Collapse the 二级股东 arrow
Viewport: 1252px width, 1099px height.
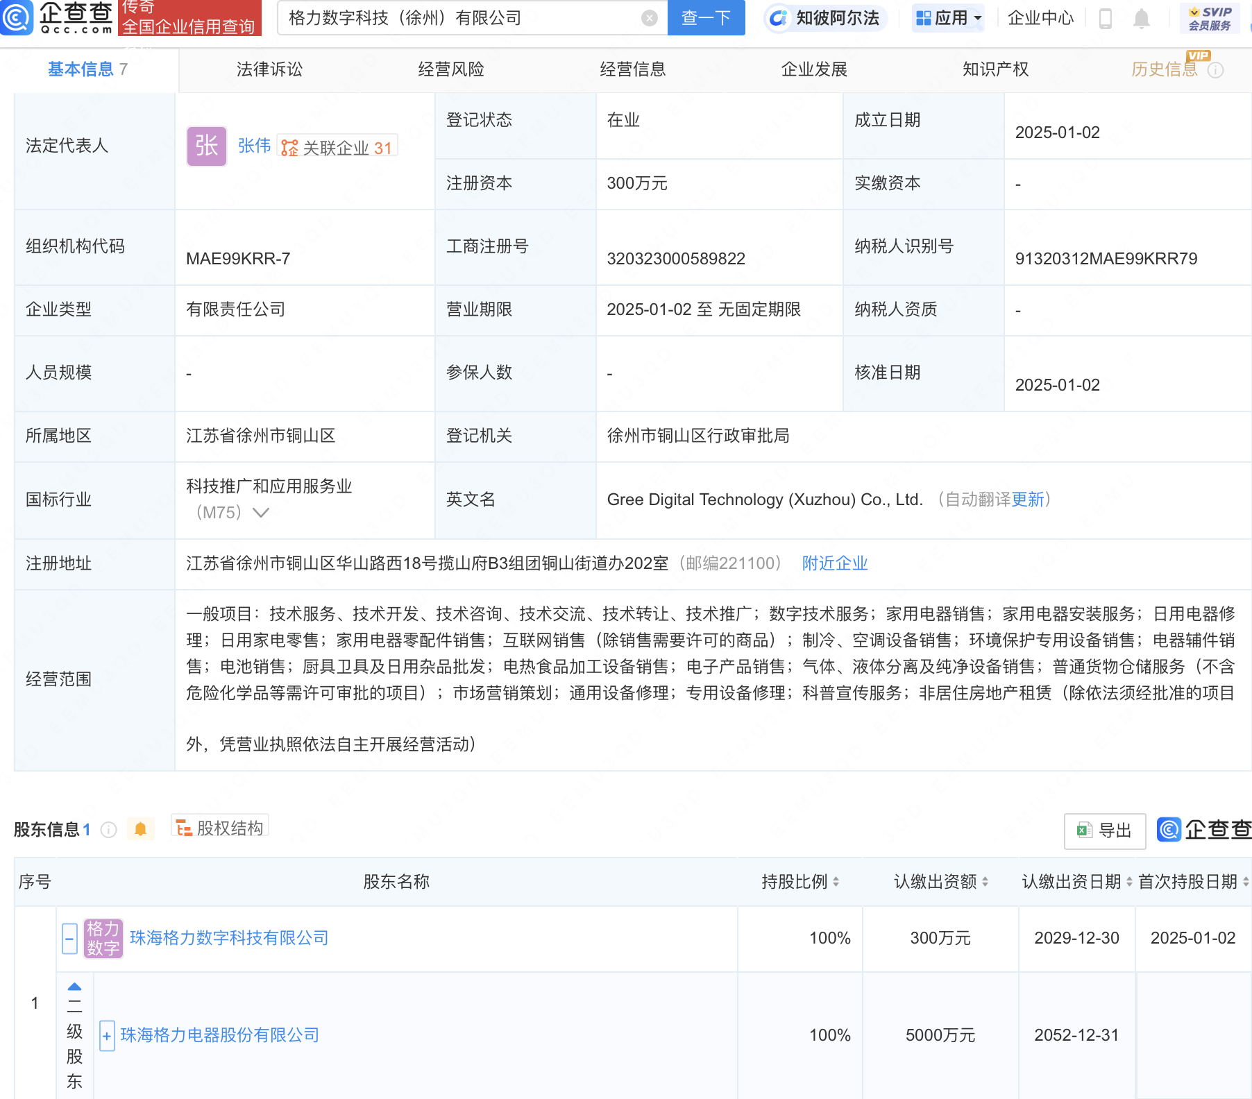(74, 987)
